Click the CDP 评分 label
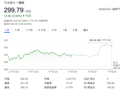Image resolution: width=125 pixels, height=92 pixels. [89, 79]
